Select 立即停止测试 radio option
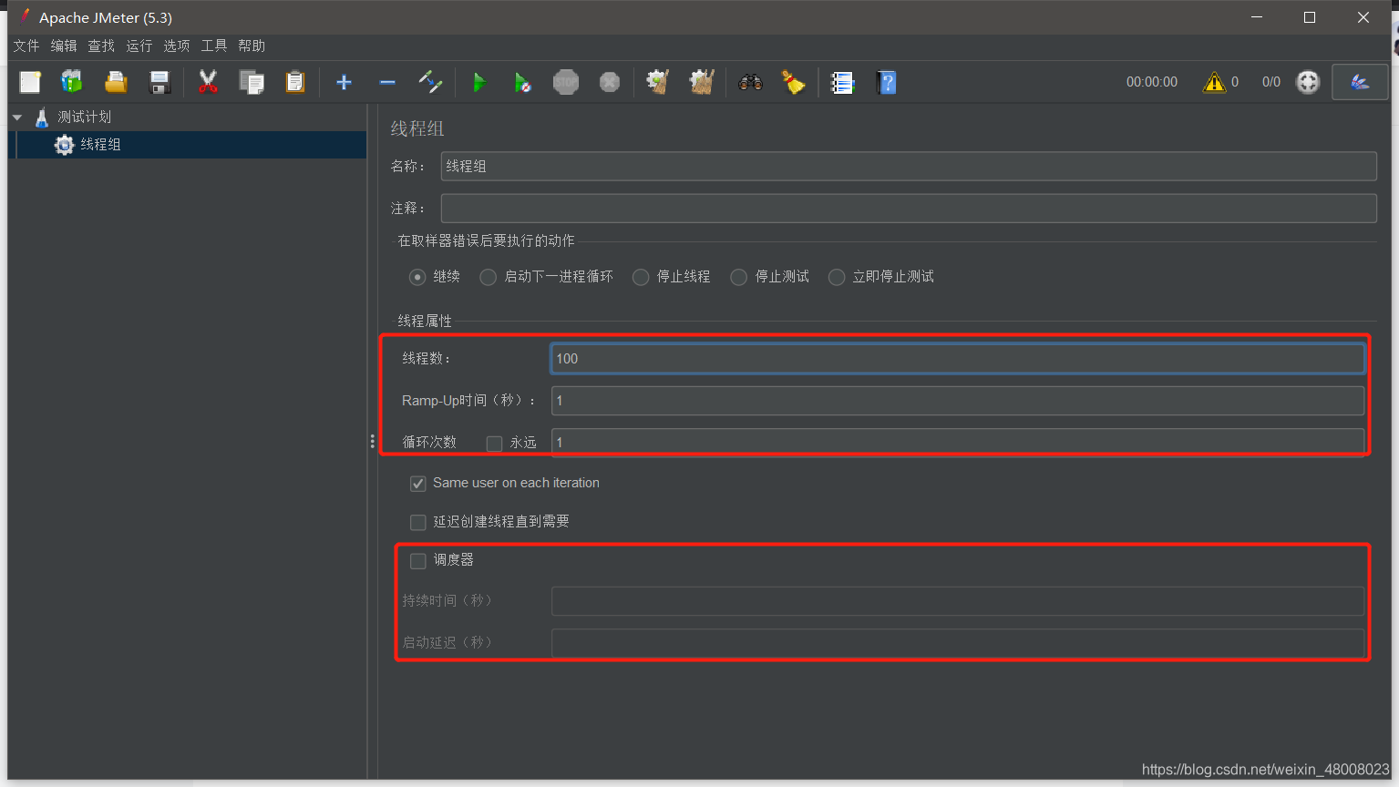This screenshot has height=787, width=1399. tap(837, 277)
